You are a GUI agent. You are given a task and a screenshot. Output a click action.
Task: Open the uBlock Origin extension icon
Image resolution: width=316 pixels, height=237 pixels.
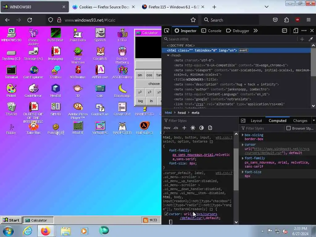point(297,20)
